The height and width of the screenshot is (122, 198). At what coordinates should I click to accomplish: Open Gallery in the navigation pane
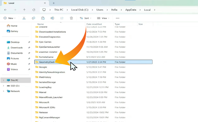[x=14, y=31]
